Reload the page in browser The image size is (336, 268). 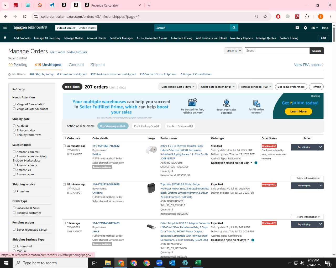(x=25, y=16)
